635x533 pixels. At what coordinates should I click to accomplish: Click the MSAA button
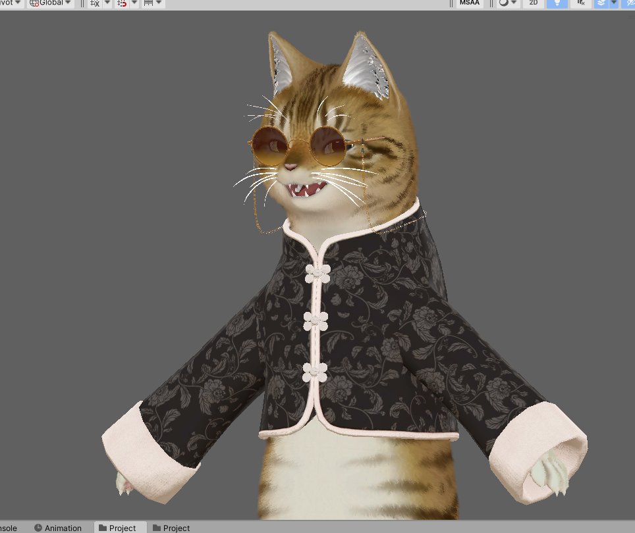pos(470,3)
